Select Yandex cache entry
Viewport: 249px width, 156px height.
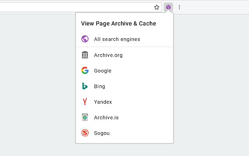click(124, 102)
